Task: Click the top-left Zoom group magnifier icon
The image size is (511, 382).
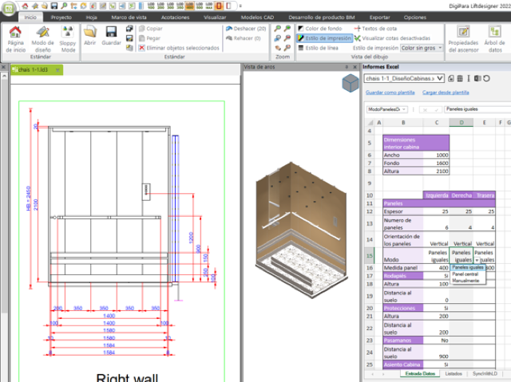Action: click(278, 29)
